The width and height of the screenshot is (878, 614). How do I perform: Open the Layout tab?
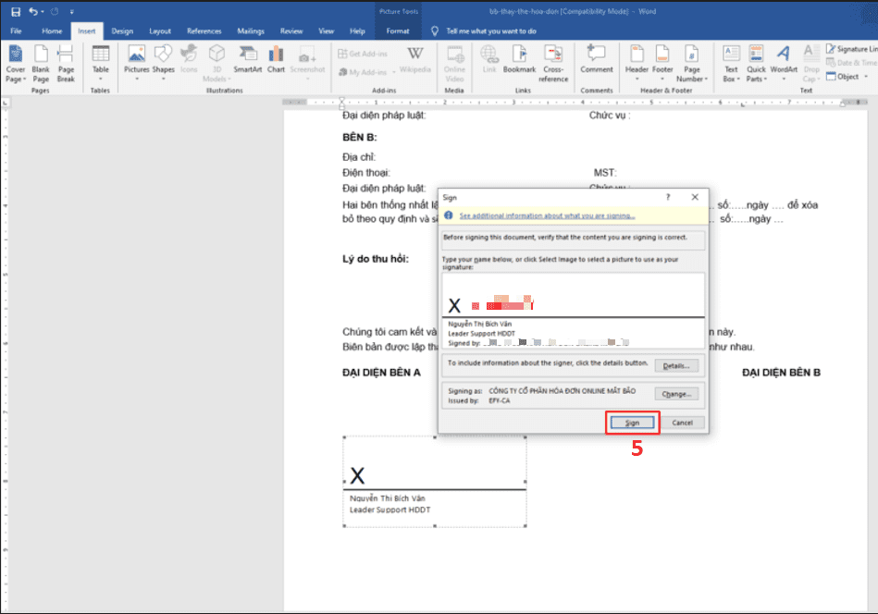pyautogui.click(x=160, y=31)
